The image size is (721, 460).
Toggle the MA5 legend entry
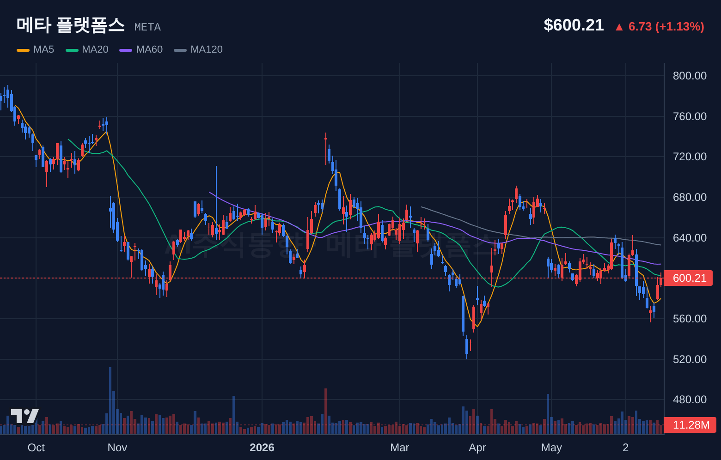(36, 49)
